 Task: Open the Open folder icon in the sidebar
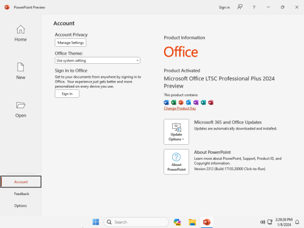pos(21,105)
